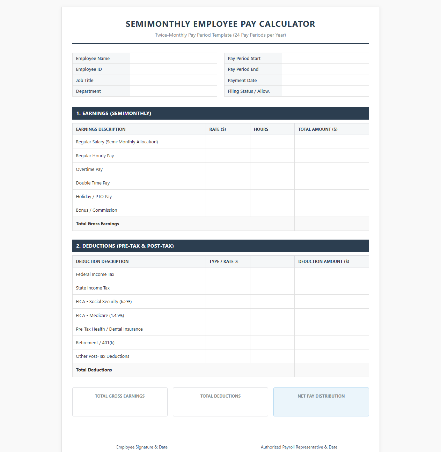Click the 'Overtime Pay' row label
The height and width of the screenshot is (452, 441).
[89, 169]
